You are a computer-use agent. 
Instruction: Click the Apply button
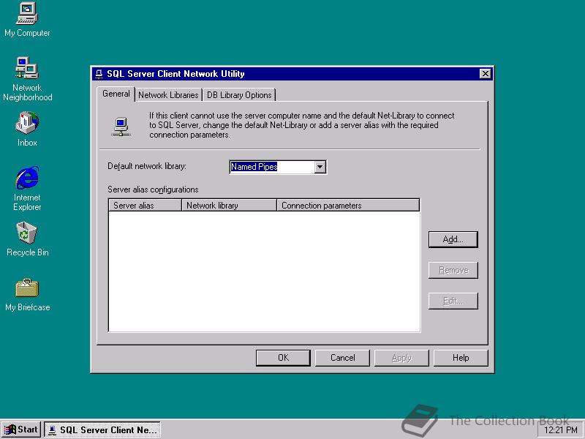click(401, 358)
